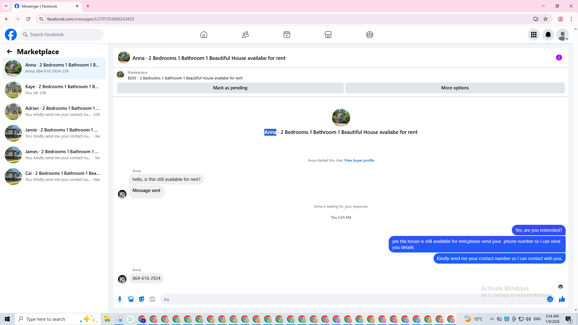The image size is (578, 325).
Task: Open Kaye's marketplace conversation
Action: click(x=54, y=90)
